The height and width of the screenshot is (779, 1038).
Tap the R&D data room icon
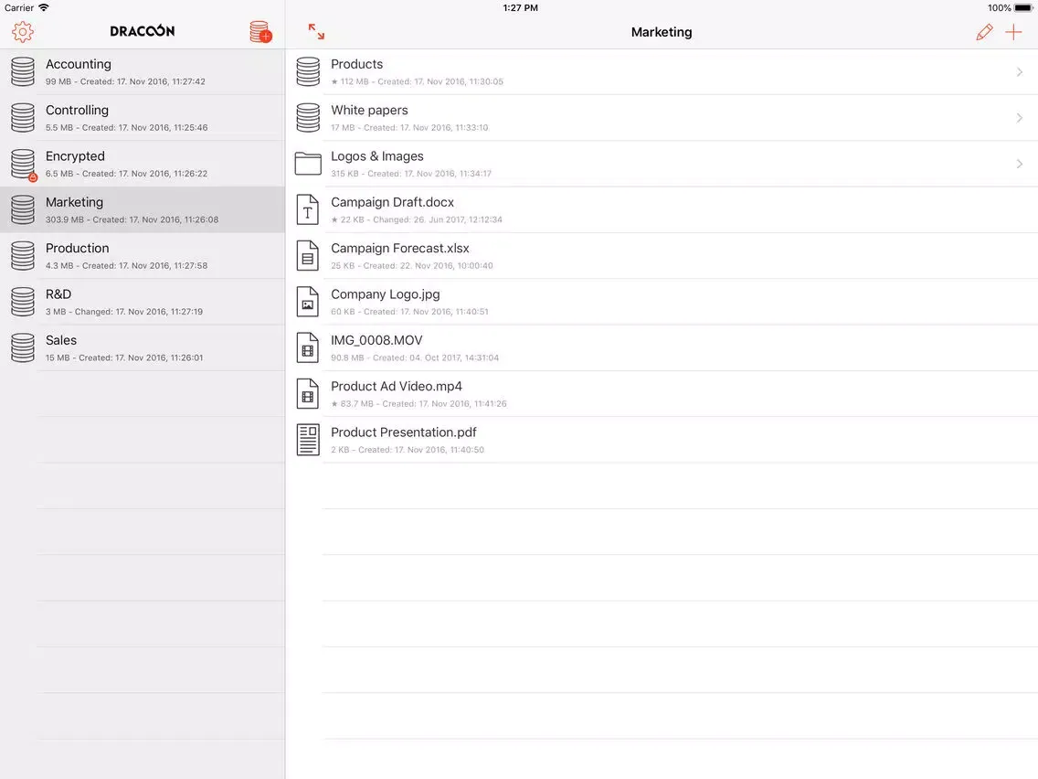tap(23, 302)
